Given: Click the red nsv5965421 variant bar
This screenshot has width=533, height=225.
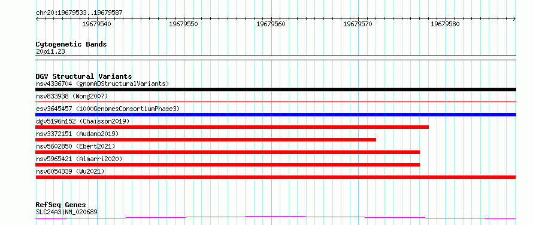Looking at the screenshot, I should [x=228, y=165].
